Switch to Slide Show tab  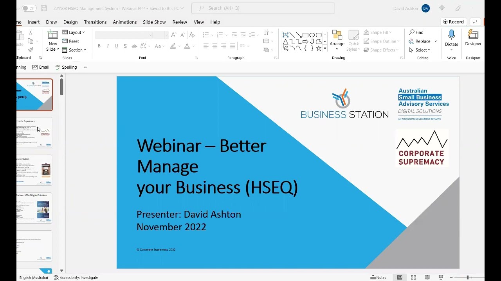tap(154, 22)
